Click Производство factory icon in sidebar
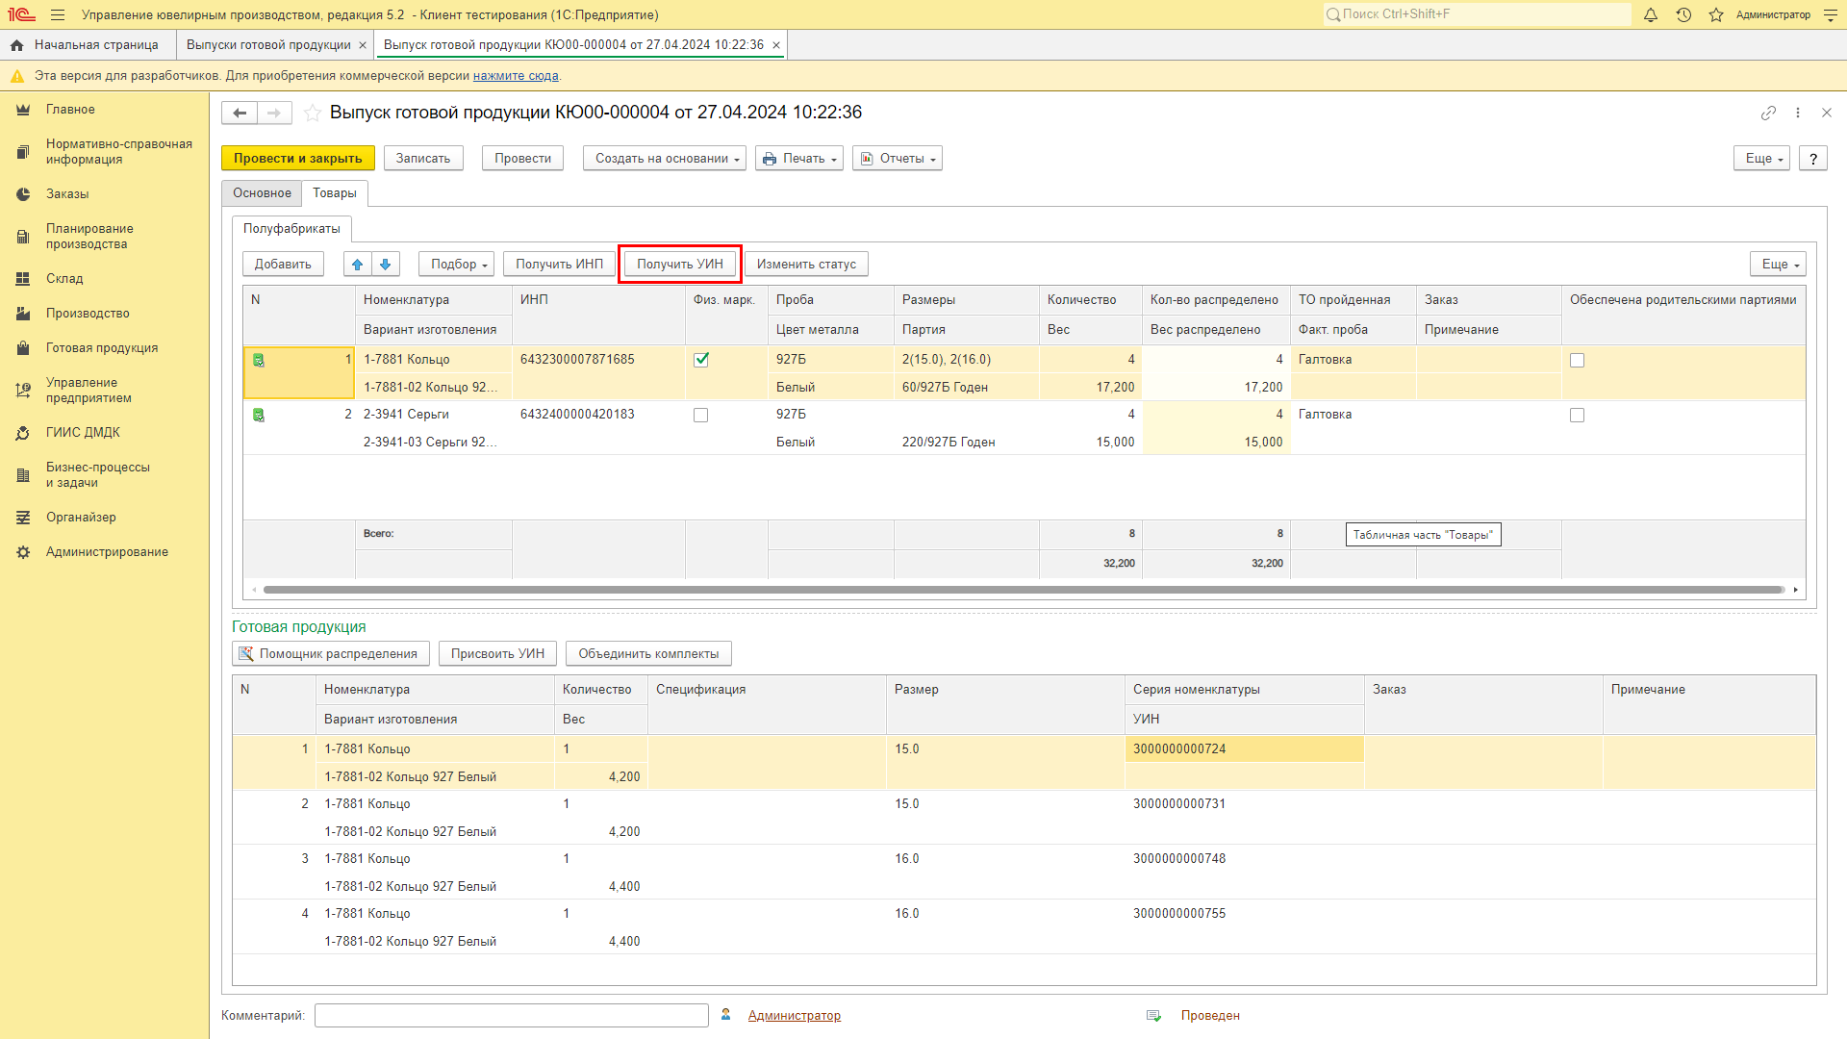The height and width of the screenshot is (1039, 1847). click(x=23, y=314)
